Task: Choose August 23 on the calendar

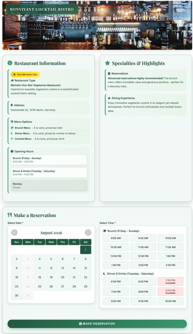Action: 17,286
